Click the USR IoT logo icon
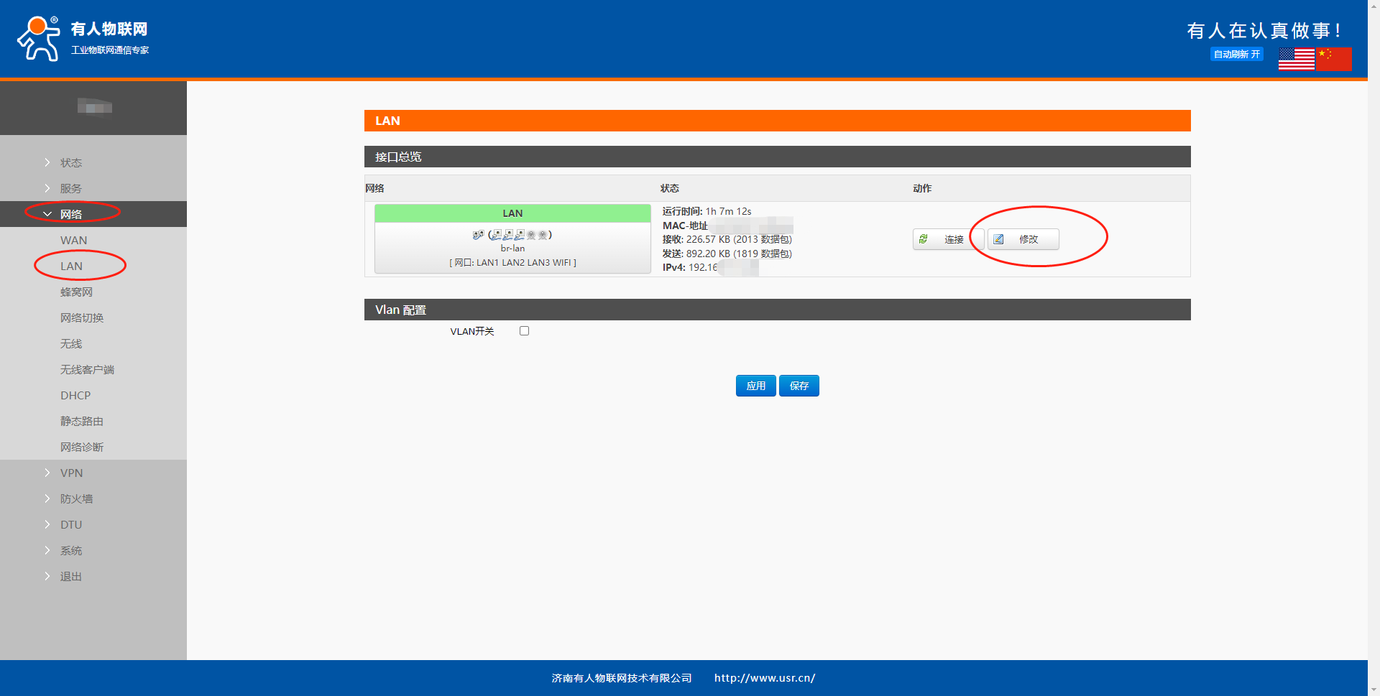The image size is (1380, 696). 39,39
